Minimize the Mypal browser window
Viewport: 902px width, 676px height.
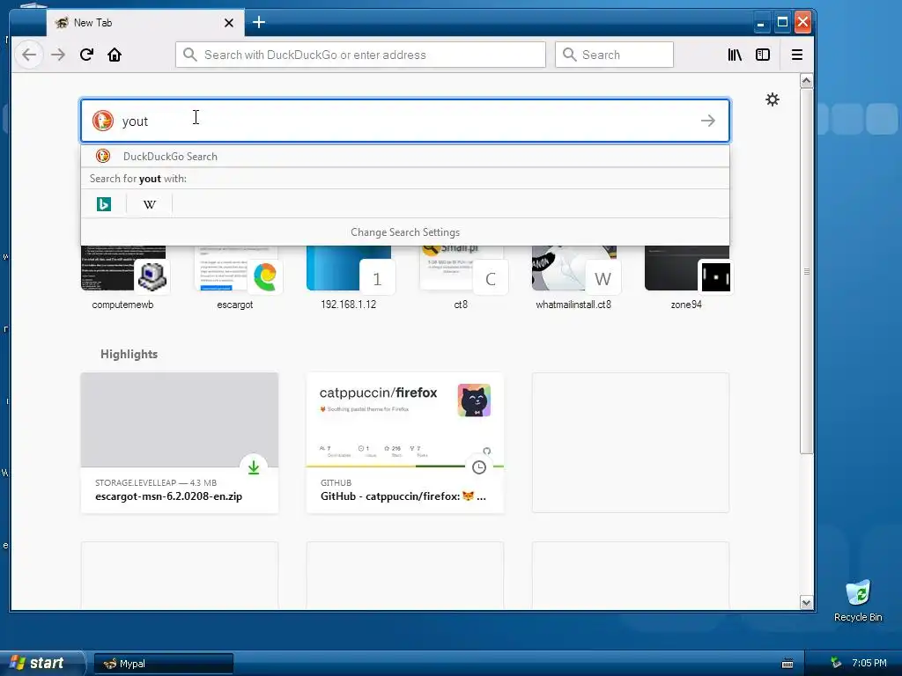[760, 23]
